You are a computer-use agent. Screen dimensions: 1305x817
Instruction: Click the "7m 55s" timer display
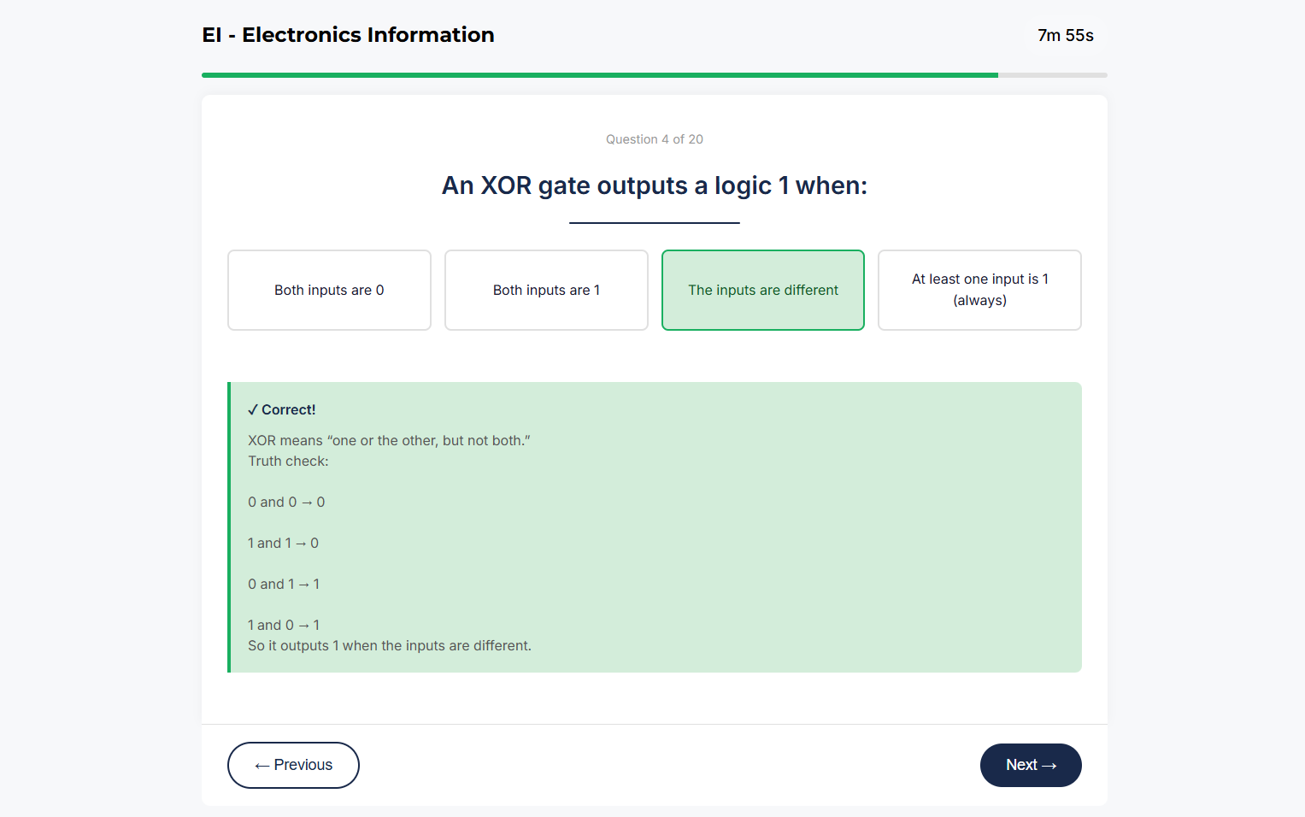click(1065, 36)
